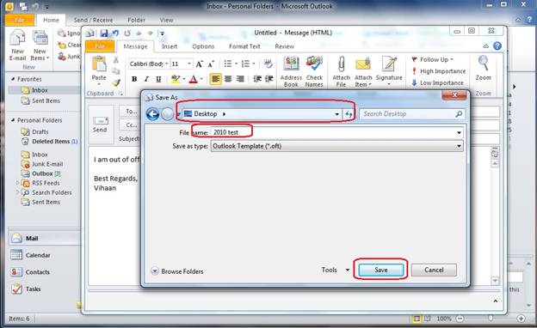The image size is (537, 328).
Task: Open the Signature menu icon
Action: pyautogui.click(x=389, y=64)
